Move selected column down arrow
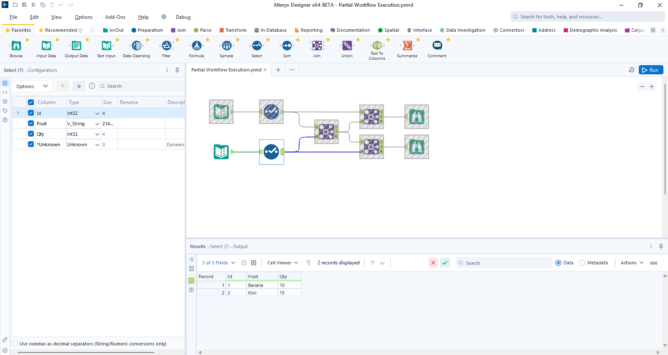 pos(79,86)
